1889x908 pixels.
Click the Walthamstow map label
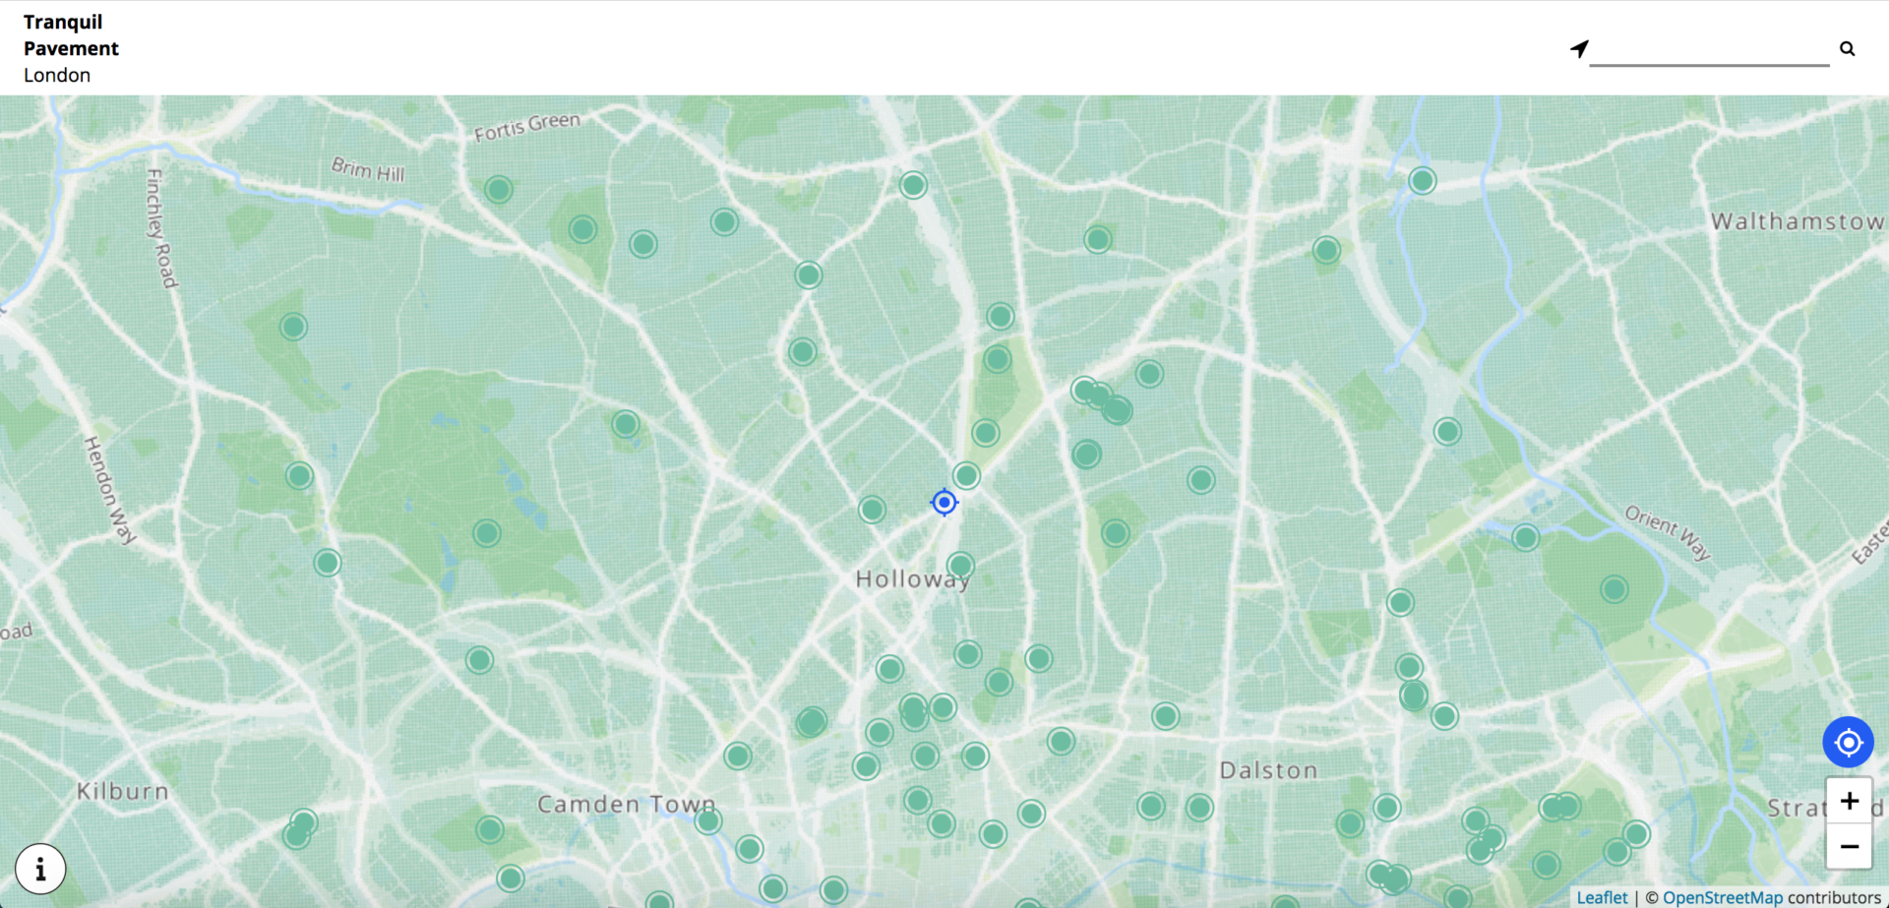pyautogui.click(x=1798, y=221)
